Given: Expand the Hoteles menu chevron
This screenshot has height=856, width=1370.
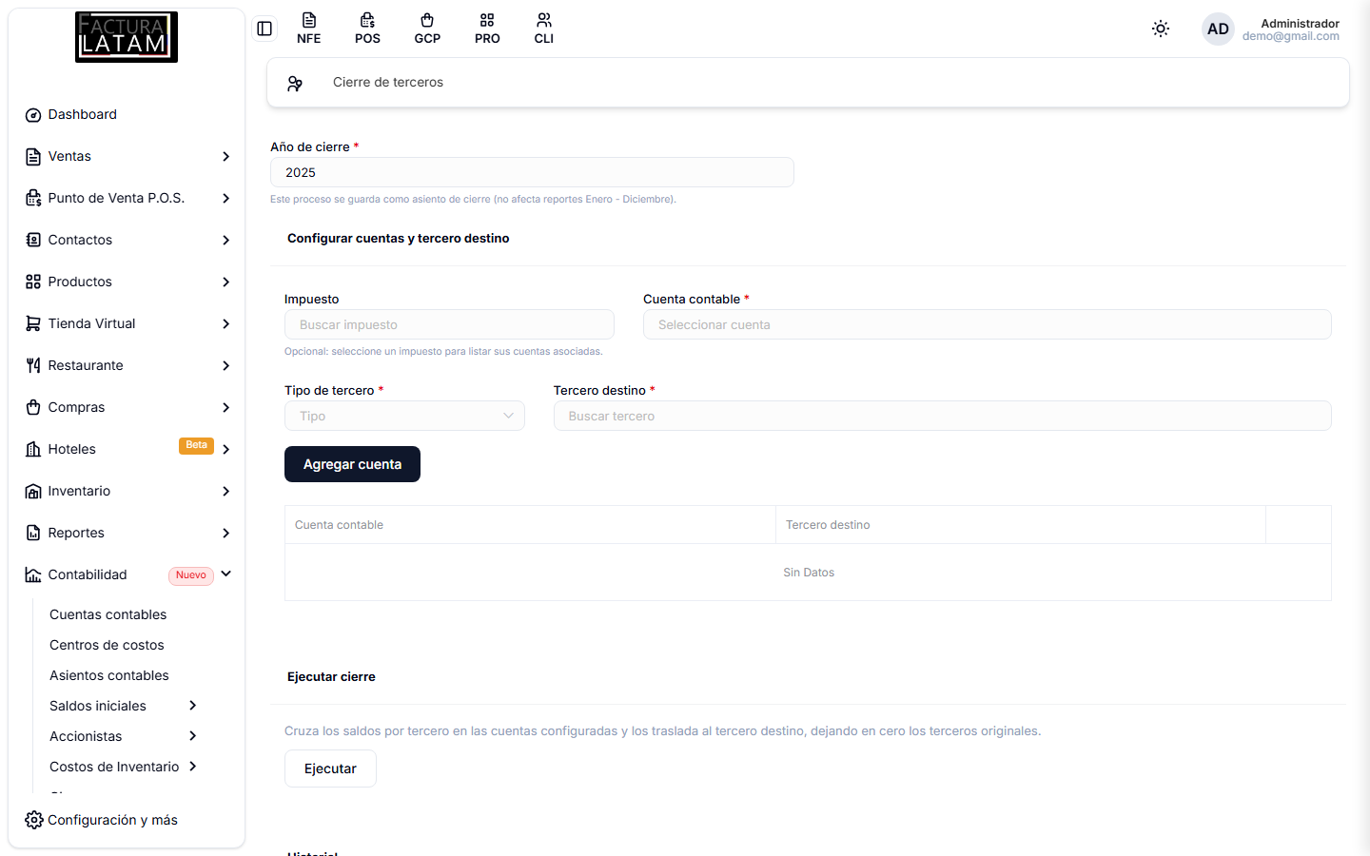Looking at the screenshot, I should 226,450.
